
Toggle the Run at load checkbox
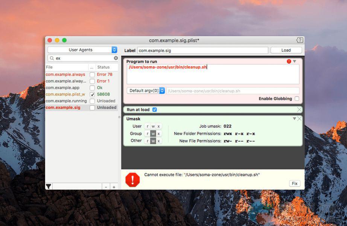[x=154, y=110]
